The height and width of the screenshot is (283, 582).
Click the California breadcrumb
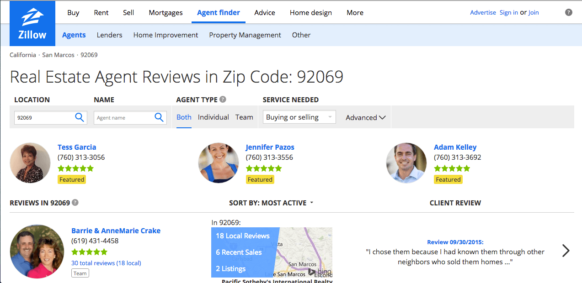pos(23,55)
